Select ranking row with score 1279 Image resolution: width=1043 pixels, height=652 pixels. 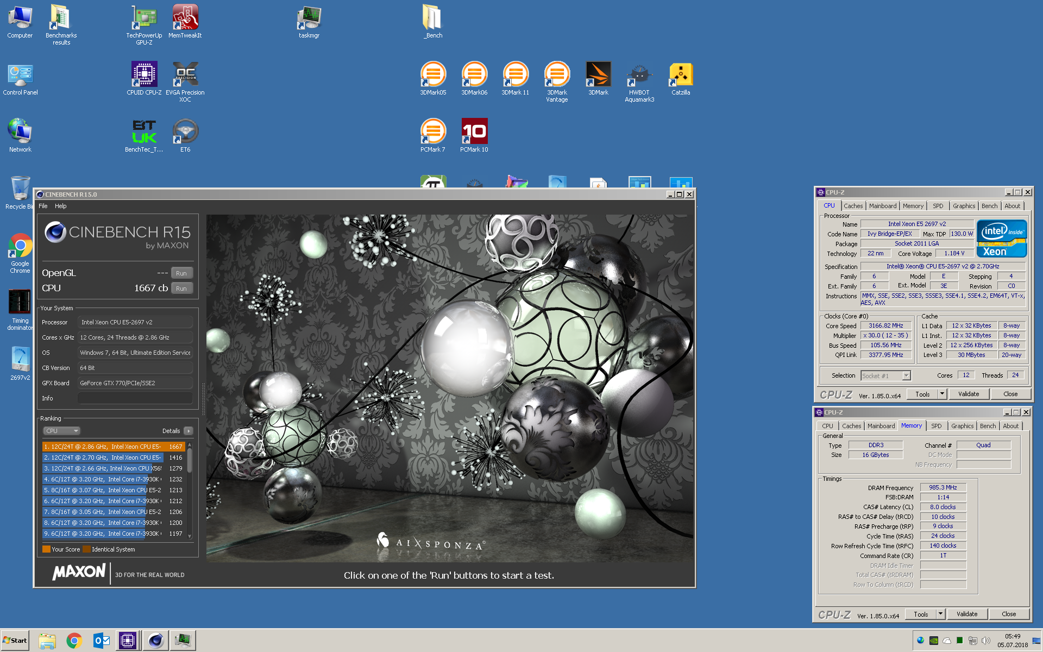(x=114, y=468)
